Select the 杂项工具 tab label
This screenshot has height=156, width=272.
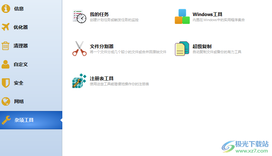pos(24,120)
